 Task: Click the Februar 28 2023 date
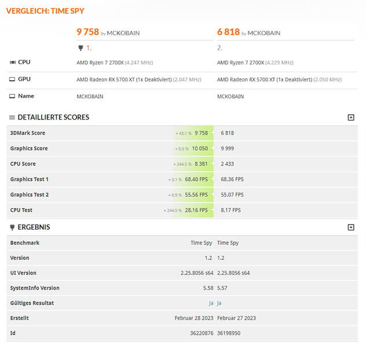(x=194, y=318)
